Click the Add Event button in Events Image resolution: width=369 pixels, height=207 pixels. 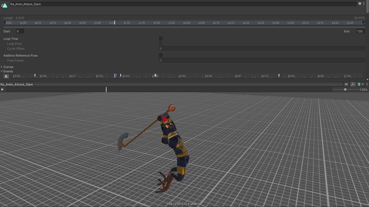click(x=6, y=76)
